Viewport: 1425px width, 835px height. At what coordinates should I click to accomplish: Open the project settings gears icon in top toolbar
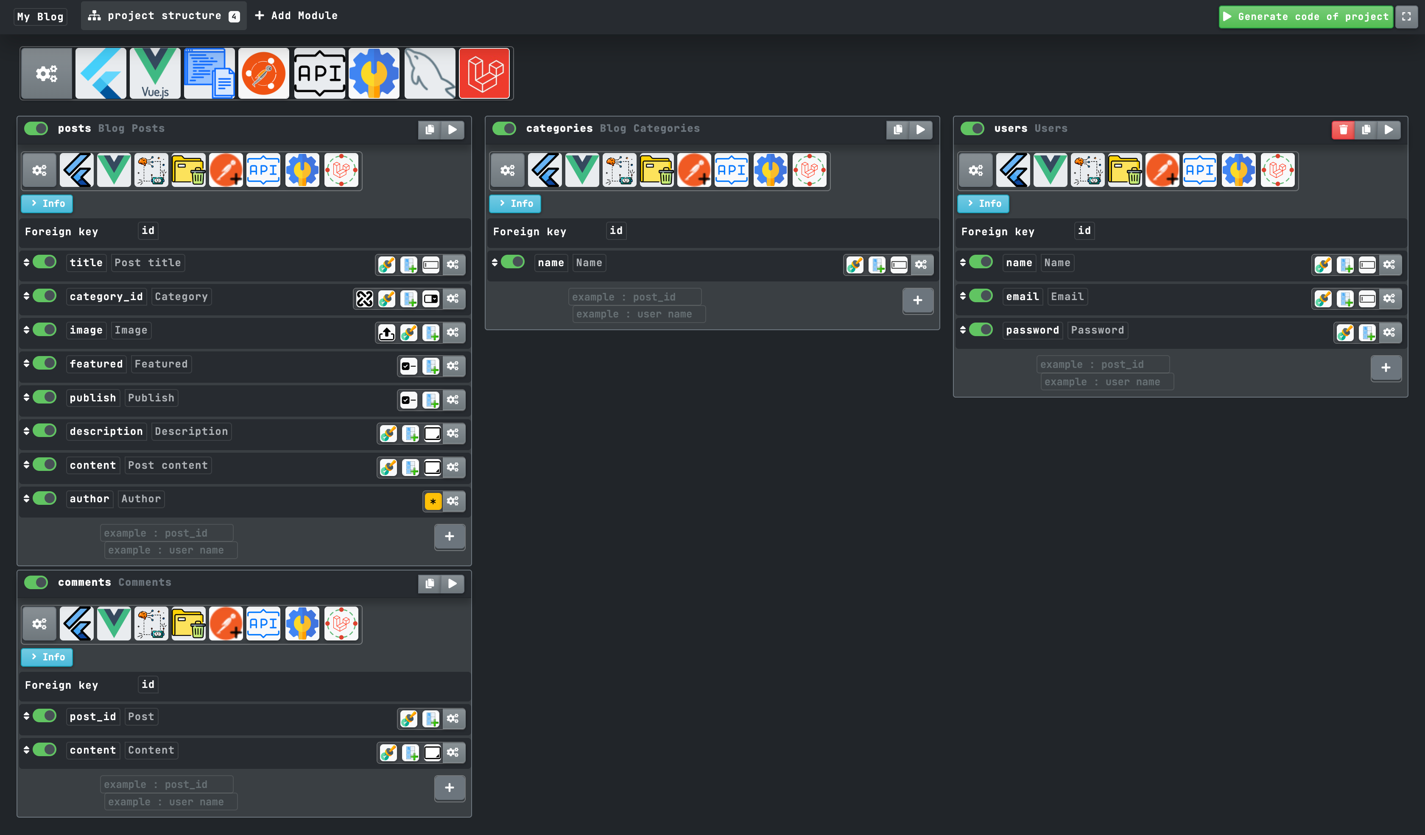tap(46, 73)
